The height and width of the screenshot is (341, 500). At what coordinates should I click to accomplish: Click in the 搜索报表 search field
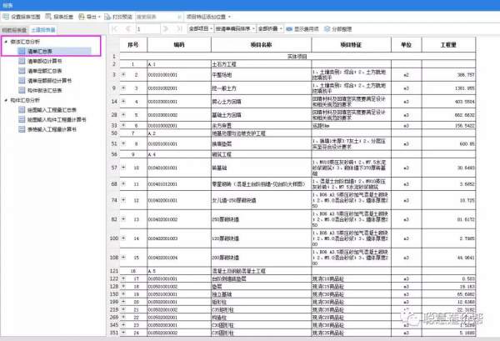click(159, 17)
